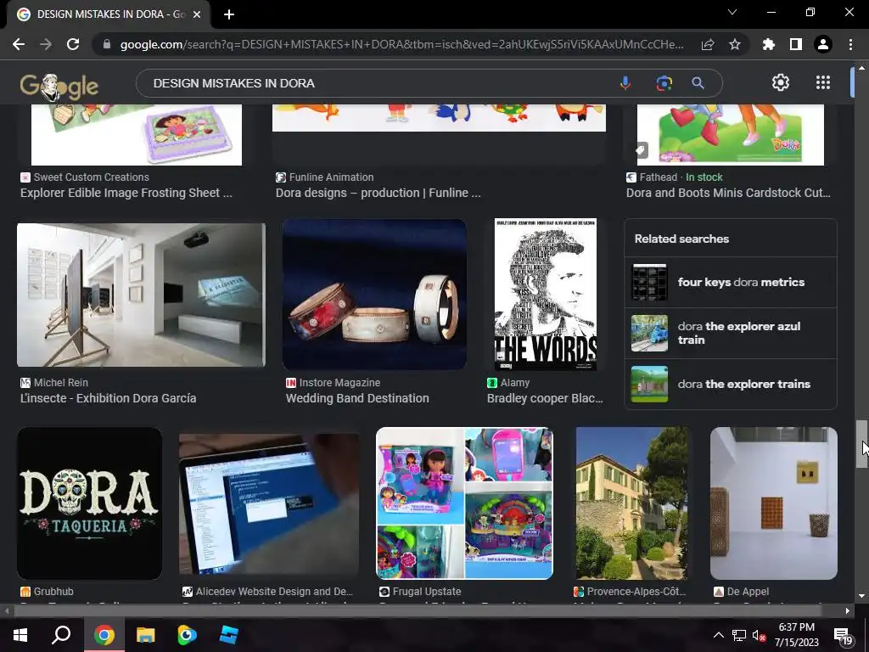Open the Frugal Upstate Dora toys image
This screenshot has width=869, height=652.
tap(464, 503)
